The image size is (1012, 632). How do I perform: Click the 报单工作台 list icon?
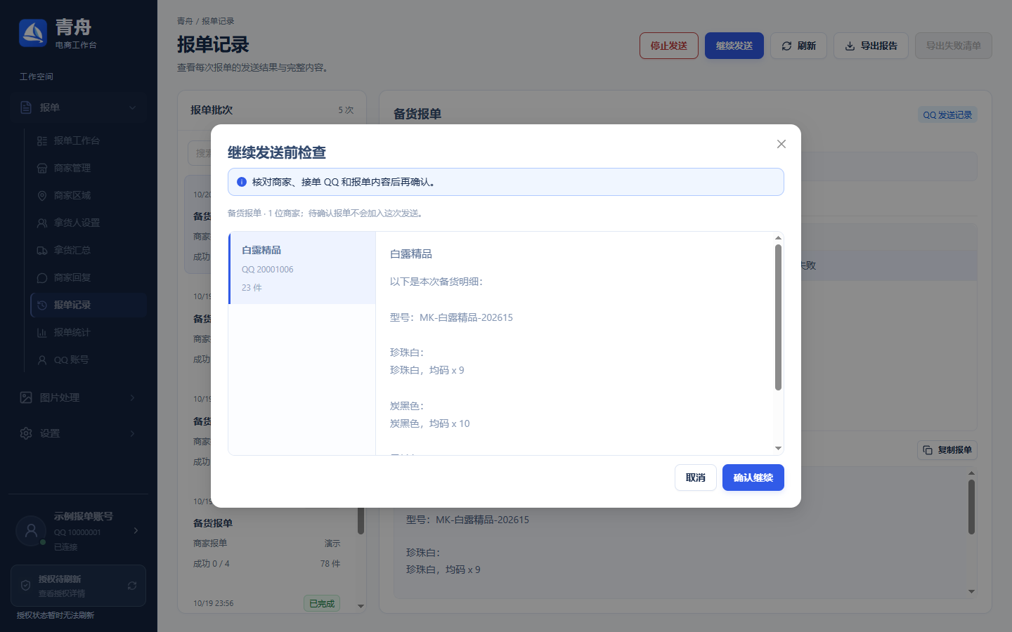pos(42,140)
